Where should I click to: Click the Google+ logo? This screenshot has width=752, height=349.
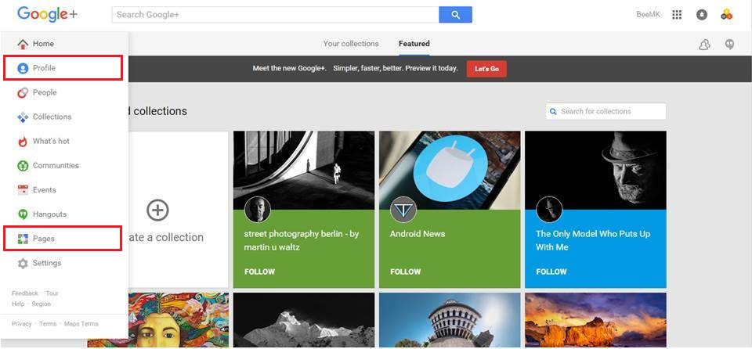tap(47, 14)
